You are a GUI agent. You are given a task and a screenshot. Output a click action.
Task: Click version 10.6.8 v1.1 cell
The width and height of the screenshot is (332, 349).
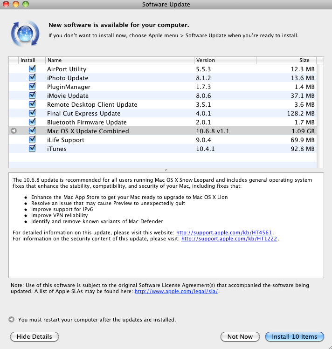tap(213, 131)
